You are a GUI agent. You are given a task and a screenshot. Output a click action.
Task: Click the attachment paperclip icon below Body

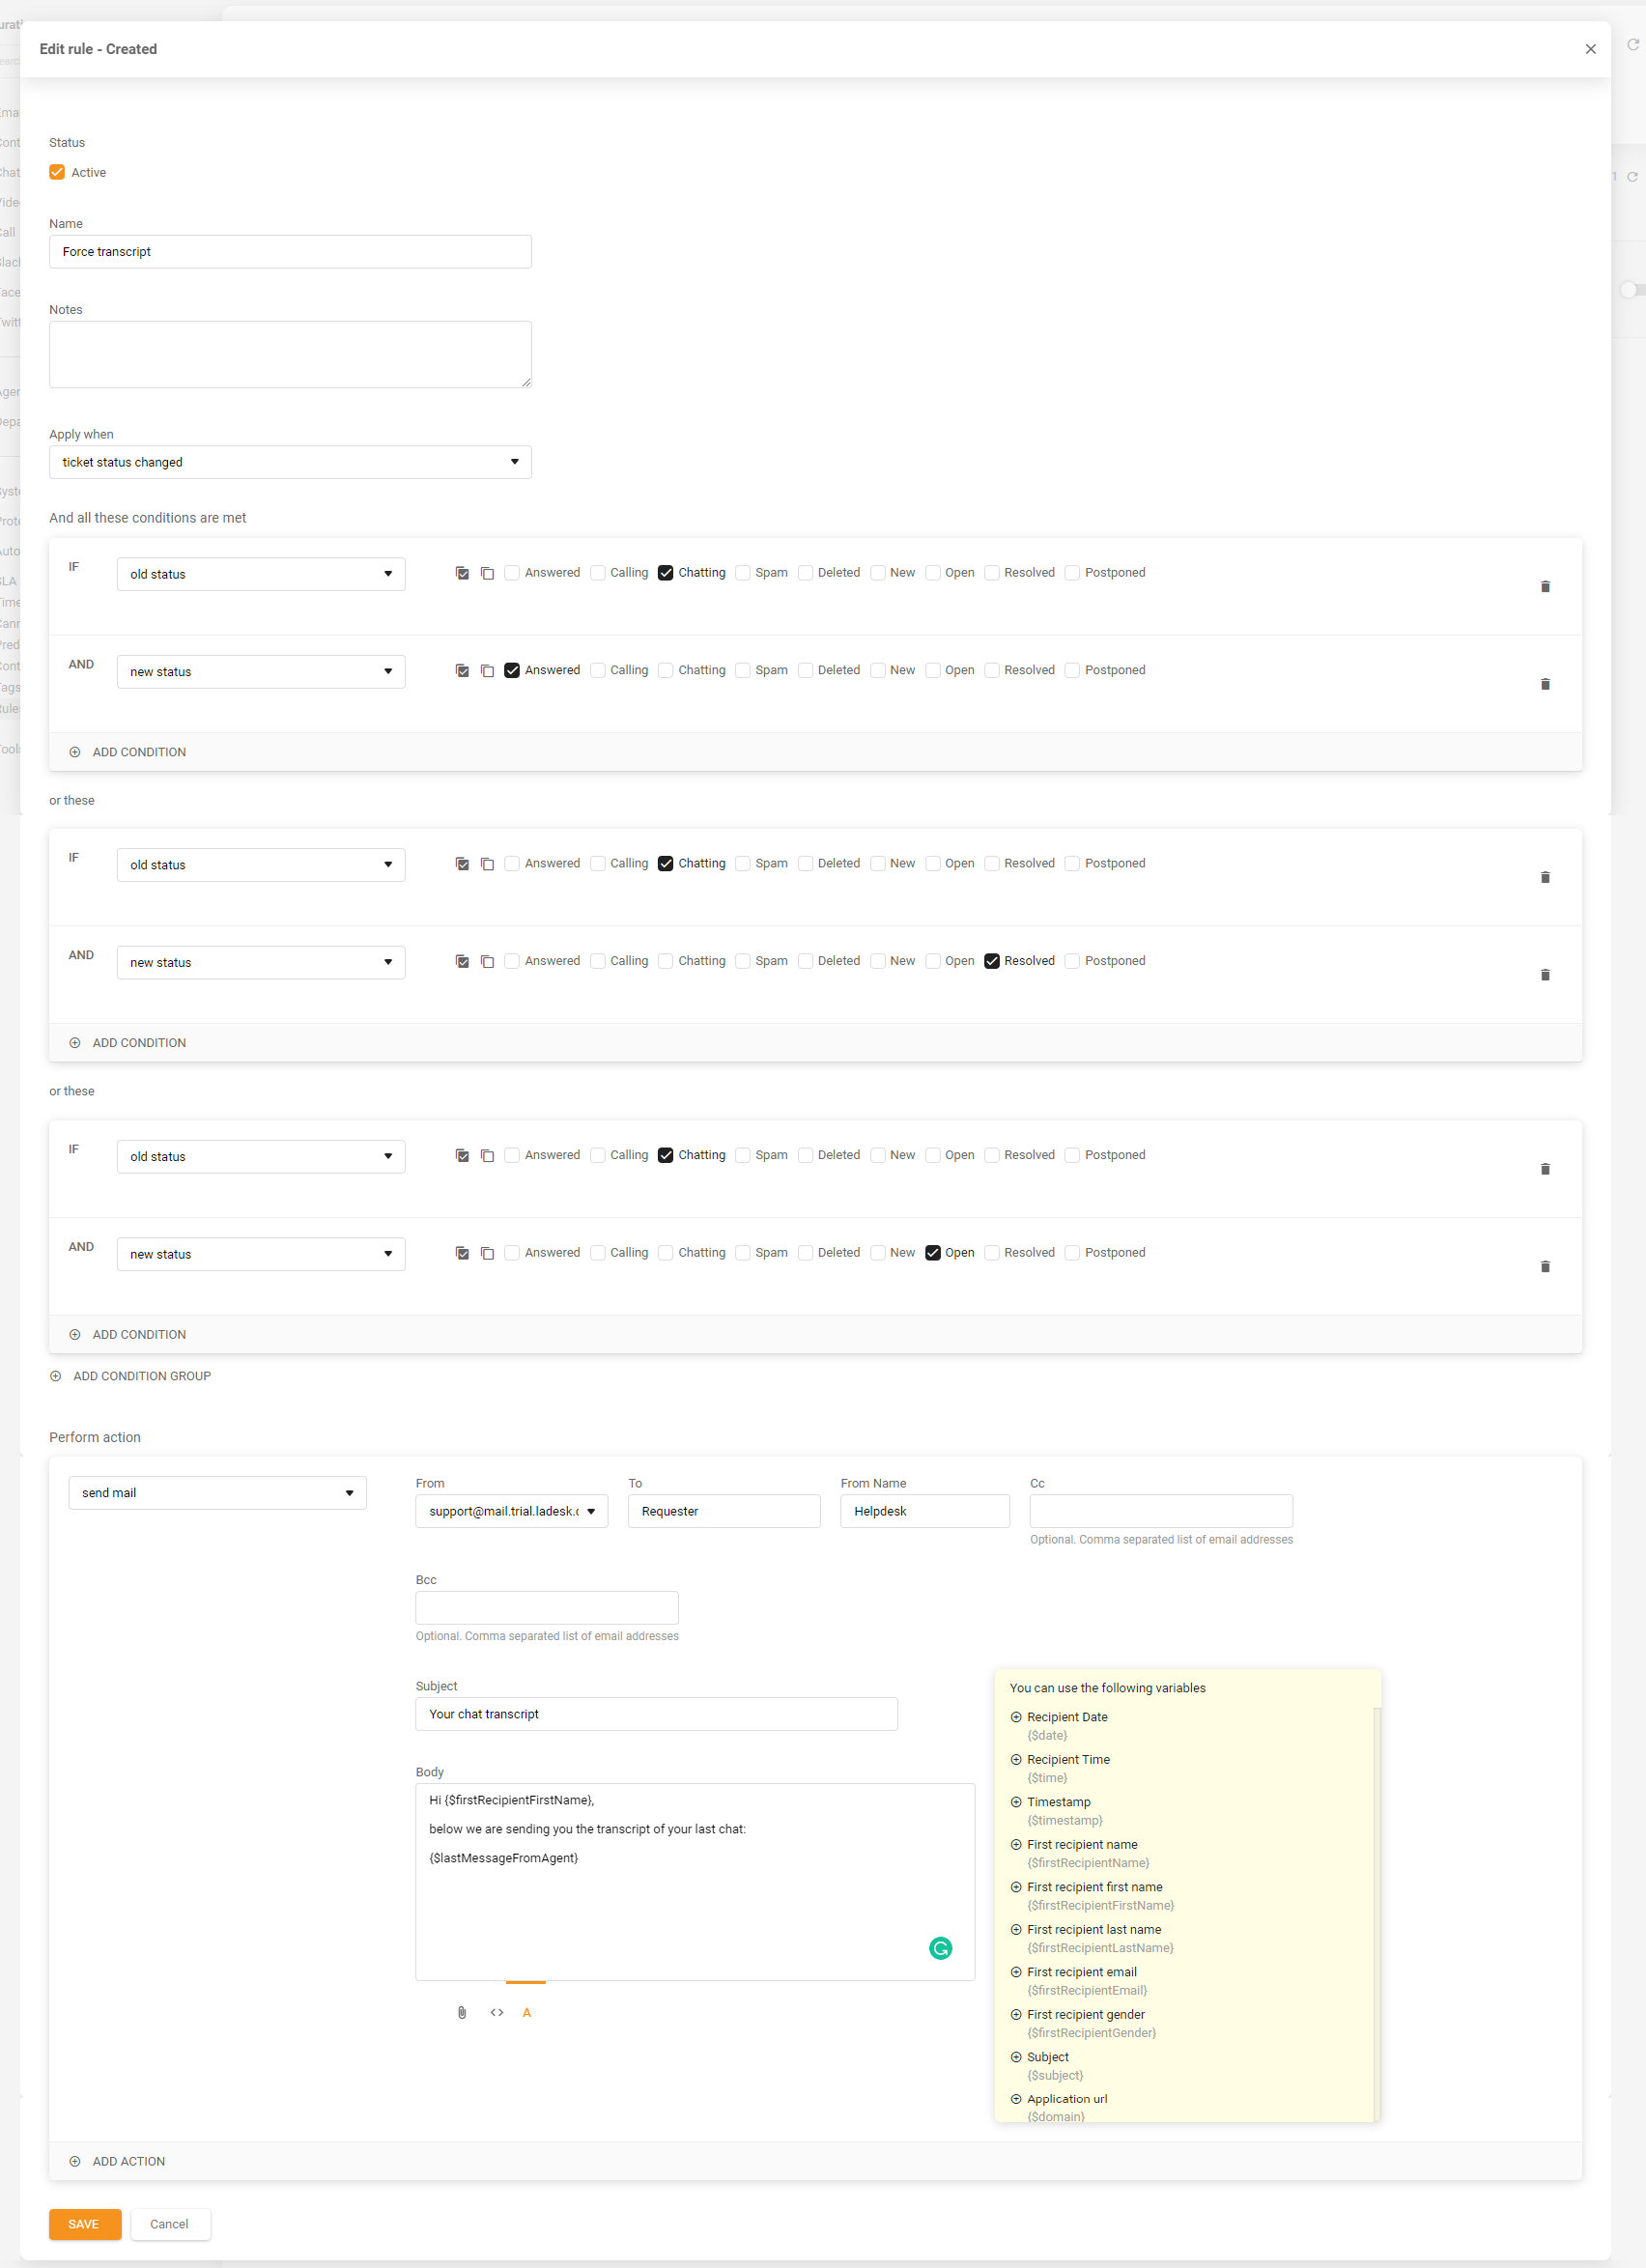click(461, 2012)
